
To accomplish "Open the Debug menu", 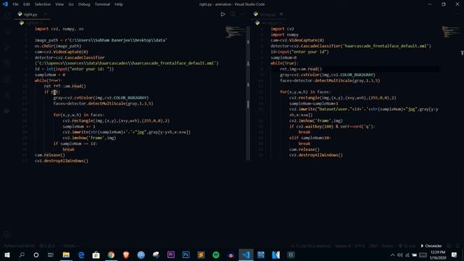I will coord(84,4).
